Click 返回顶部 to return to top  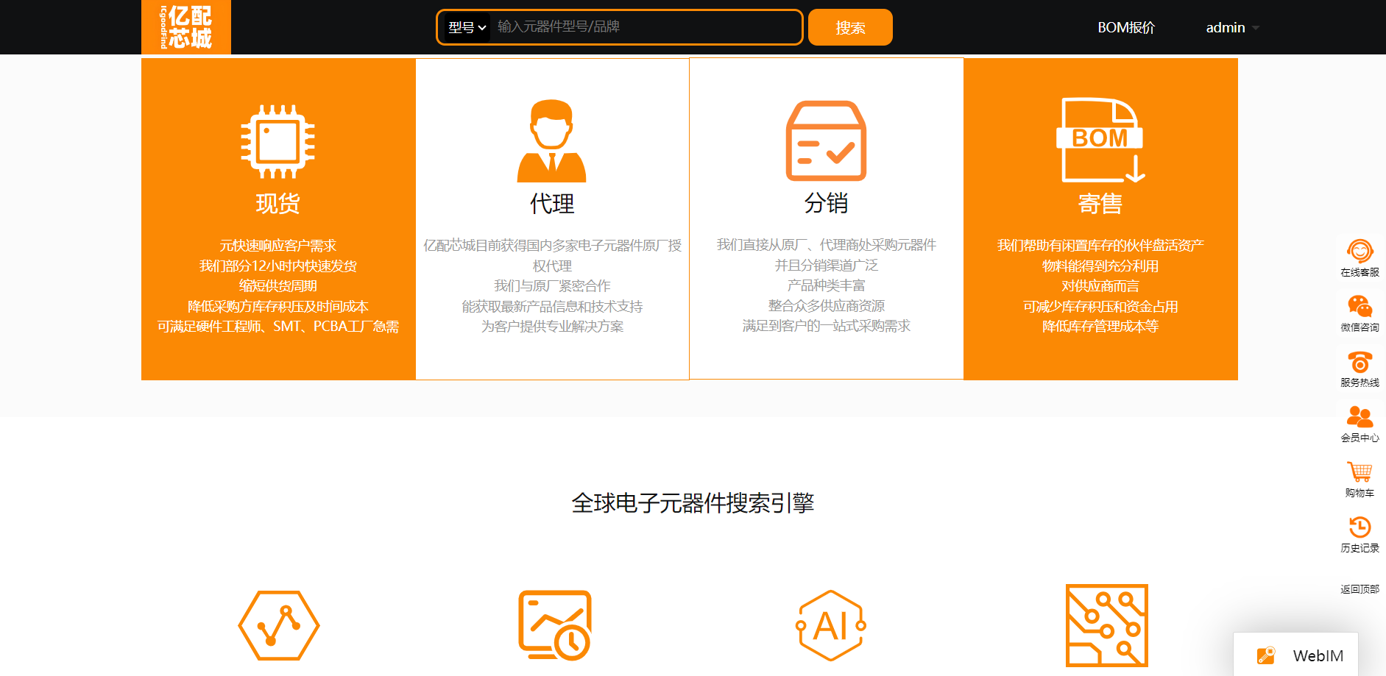coord(1360,588)
